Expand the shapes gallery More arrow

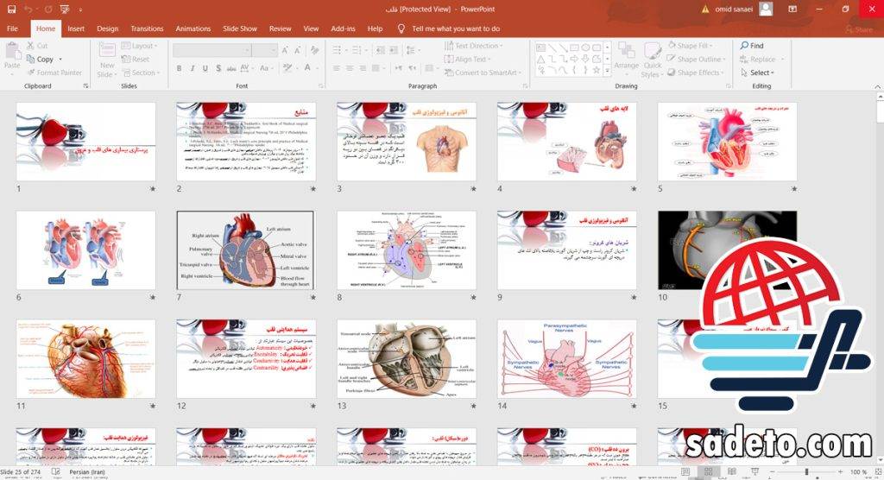(607, 71)
